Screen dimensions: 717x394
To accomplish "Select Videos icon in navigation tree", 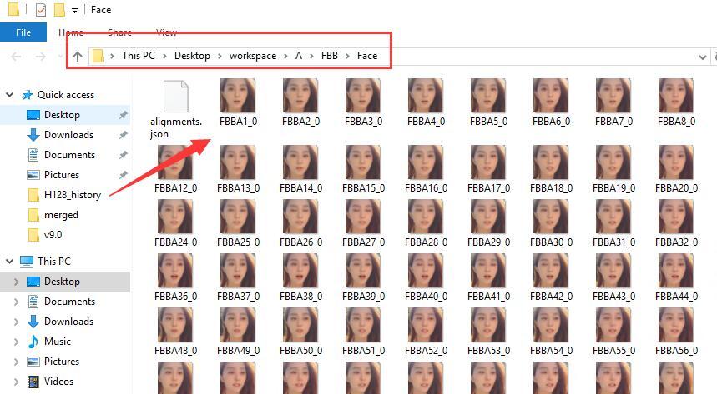I will click(33, 382).
